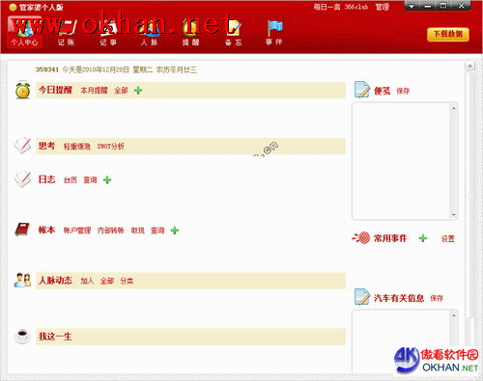Open SWOT分析 link
483x381 pixels.
(111, 147)
